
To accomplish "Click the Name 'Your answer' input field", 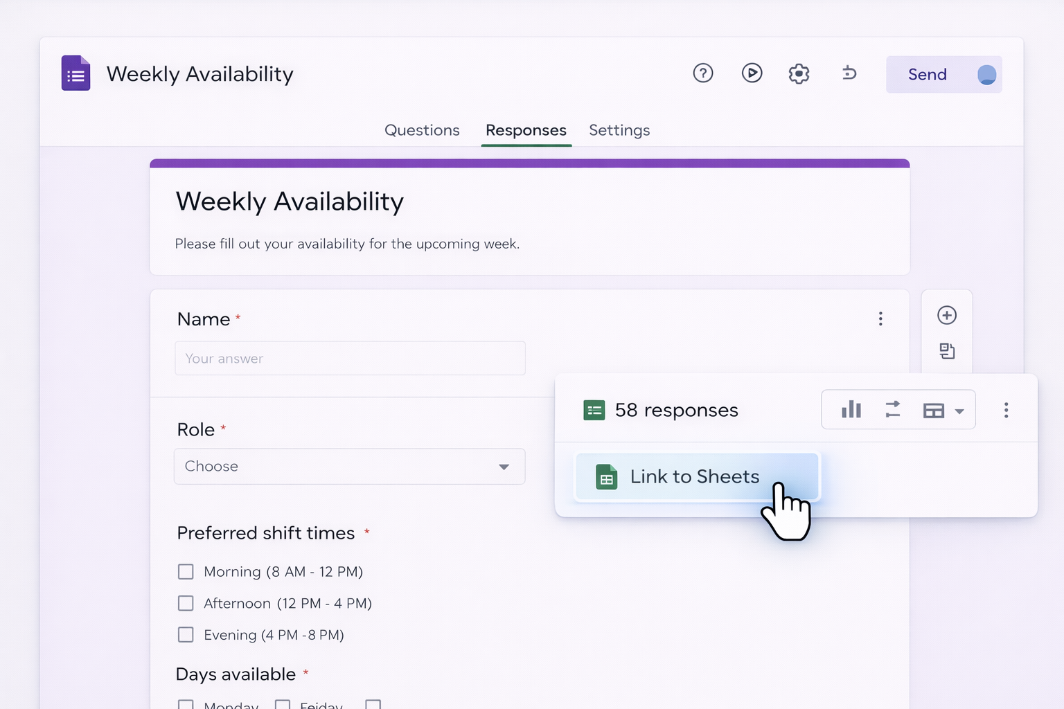I will click(350, 358).
